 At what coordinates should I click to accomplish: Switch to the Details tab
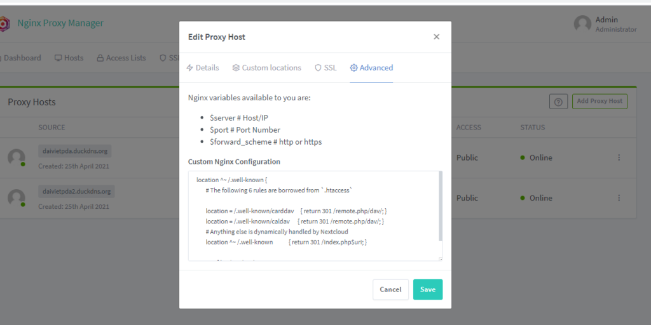pos(203,68)
